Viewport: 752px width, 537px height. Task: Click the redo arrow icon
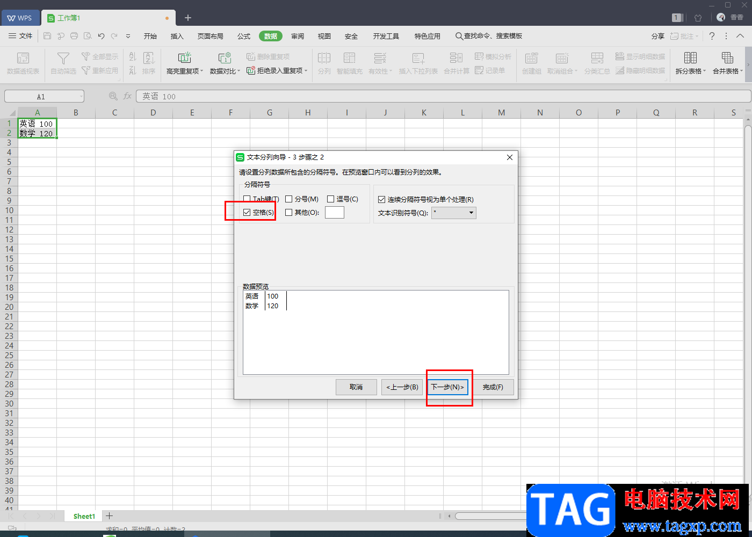(x=114, y=36)
